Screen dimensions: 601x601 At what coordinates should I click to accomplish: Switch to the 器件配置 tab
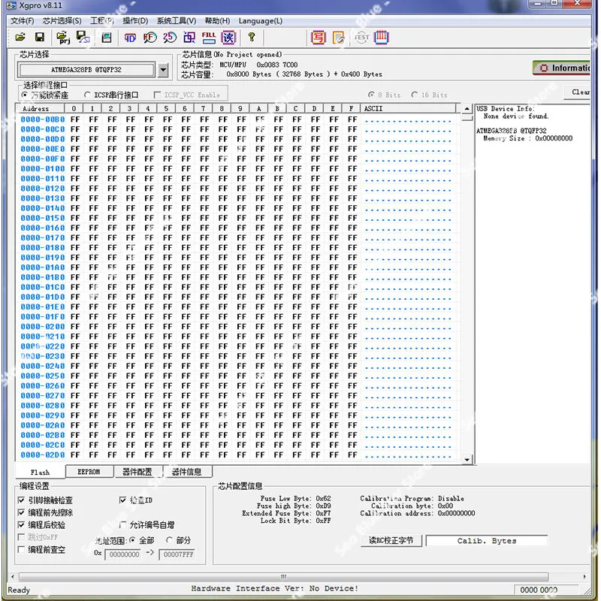pyautogui.click(x=137, y=473)
